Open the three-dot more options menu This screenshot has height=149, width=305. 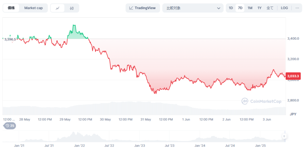[x=297, y=8]
